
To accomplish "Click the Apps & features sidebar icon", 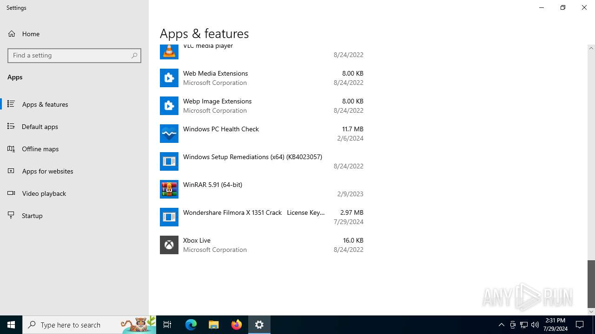I will (11, 104).
